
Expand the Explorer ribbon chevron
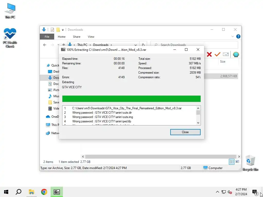232,36
